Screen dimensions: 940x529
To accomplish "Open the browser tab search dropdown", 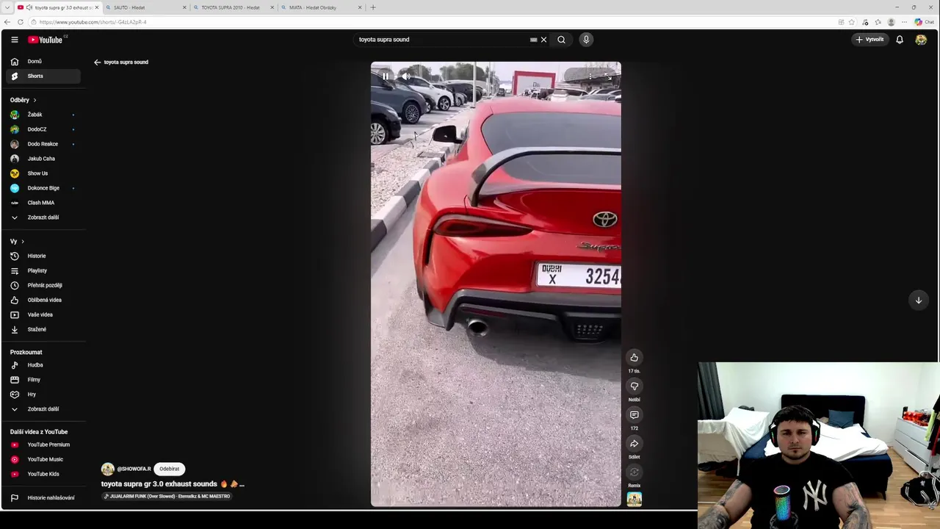I will pos(7,7).
